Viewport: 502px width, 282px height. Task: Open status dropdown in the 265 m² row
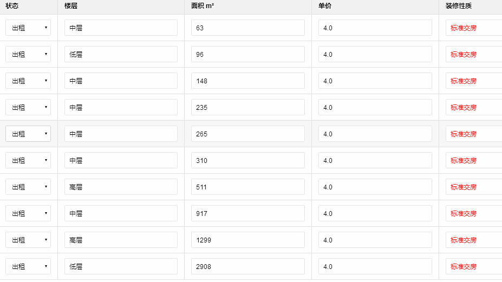coord(28,134)
